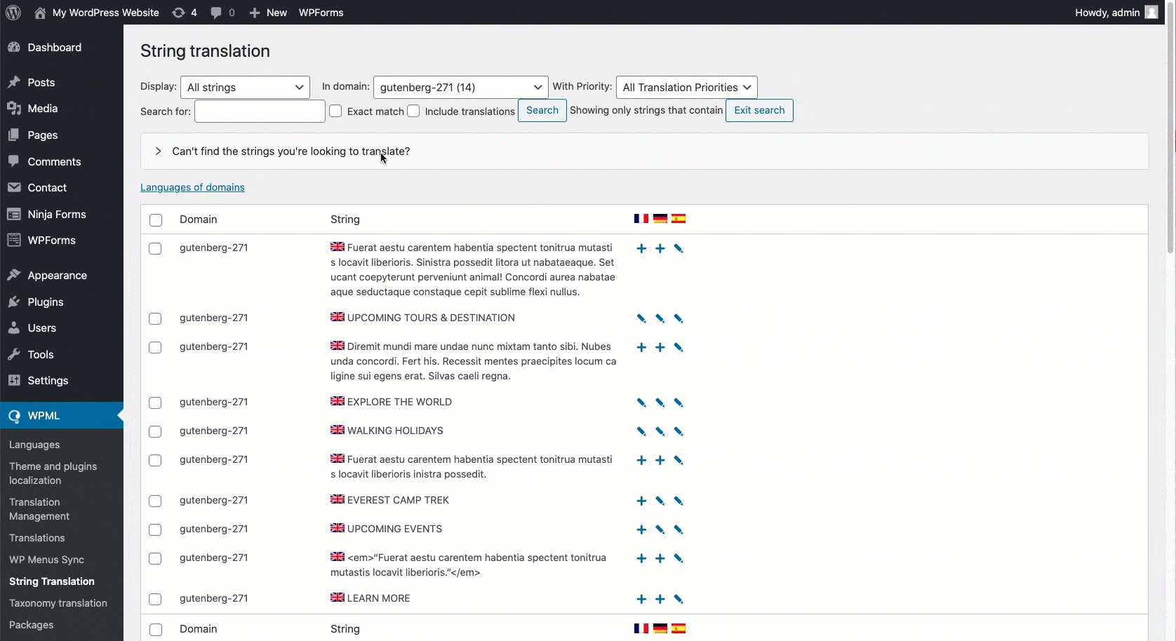This screenshot has height=641, width=1176.
Task: Click Exit search button
Action: pyautogui.click(x=759, y=111)
